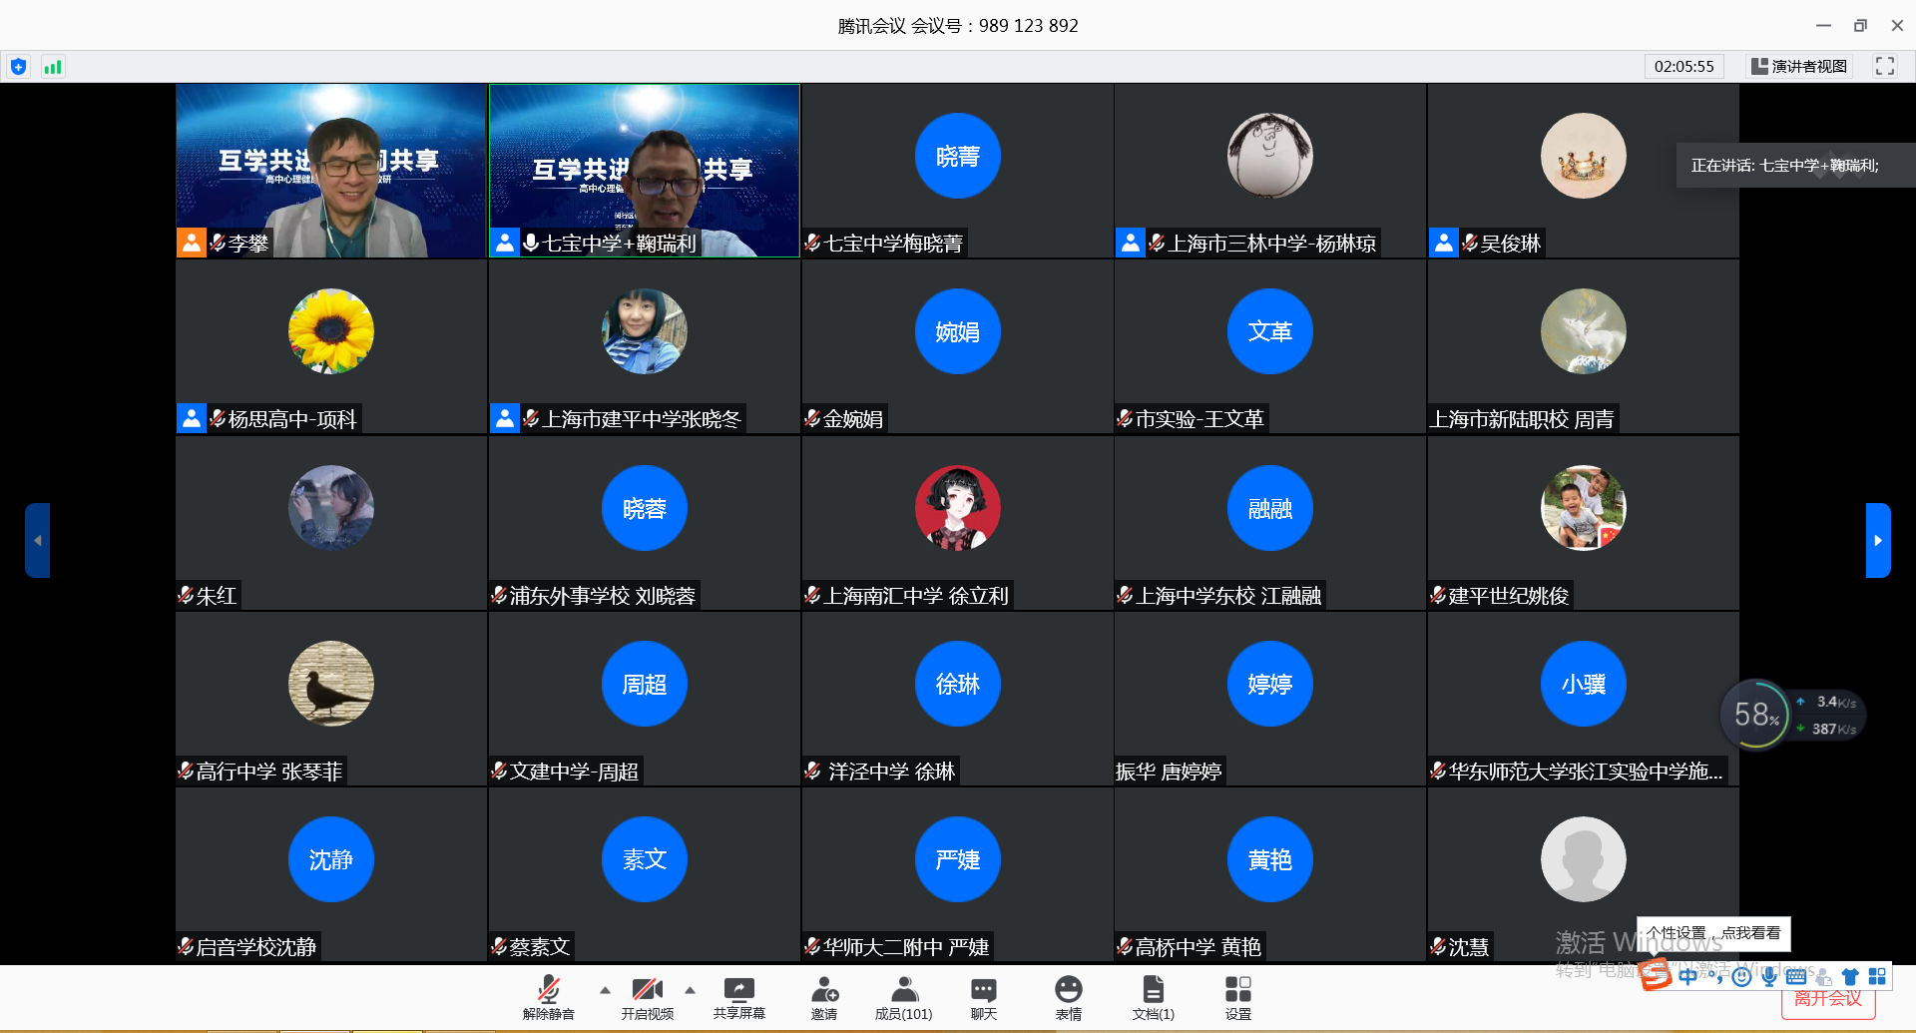Image resolution: width=1916 pixels, height=1033 pixels.
Task: Click the 文革 avatar of 市实验-王文革
Action: point(1270,331)
